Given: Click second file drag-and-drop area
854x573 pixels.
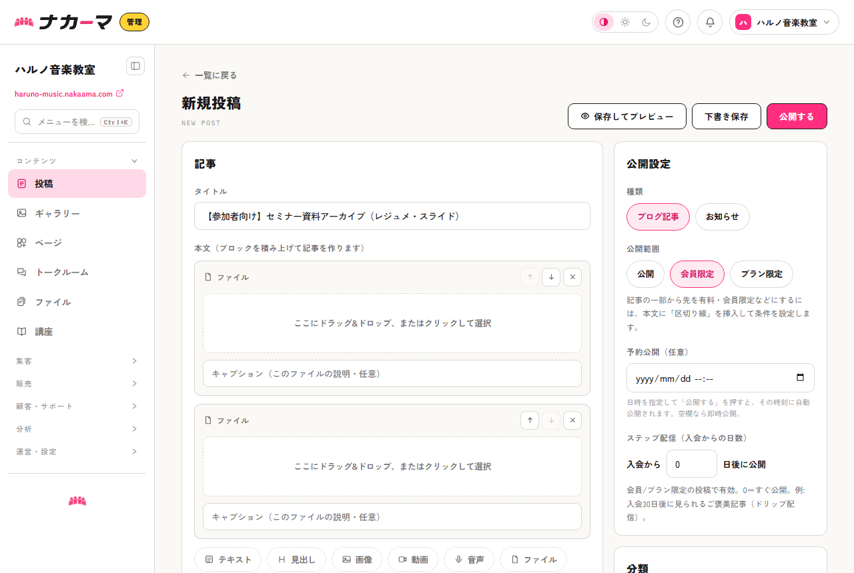Looking at the screenshot, I should click(x=392, y=466).
